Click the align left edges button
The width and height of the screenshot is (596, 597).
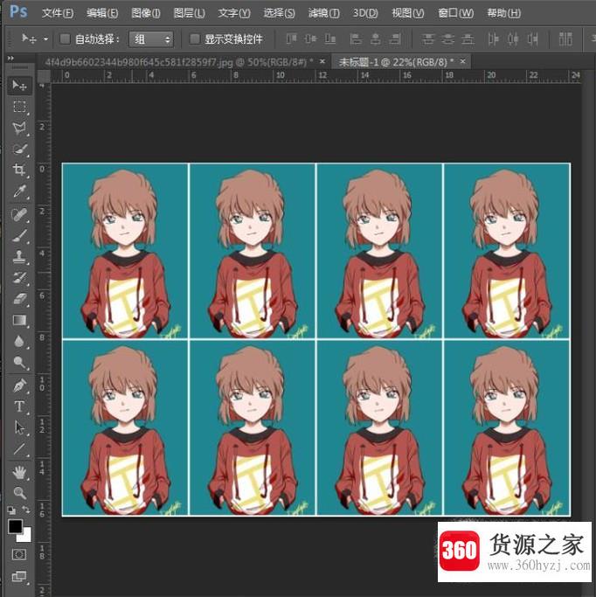click(x=356, y=38)
